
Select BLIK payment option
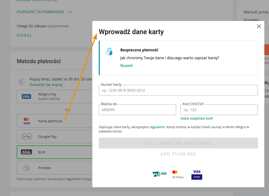pos(55,152)
